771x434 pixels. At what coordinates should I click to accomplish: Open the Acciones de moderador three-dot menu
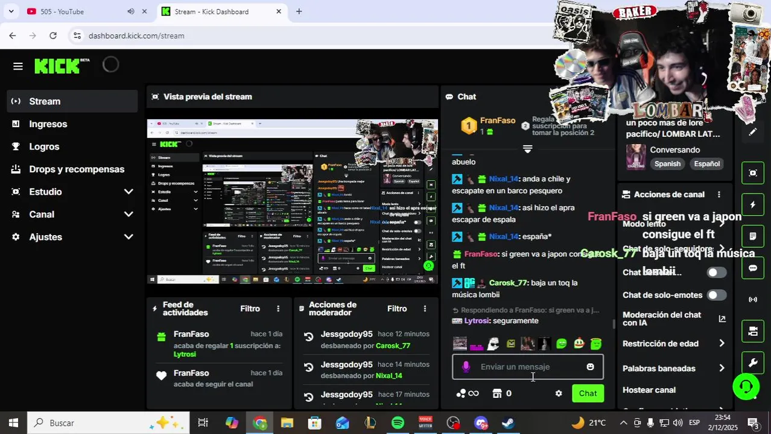tap(425, 309)
